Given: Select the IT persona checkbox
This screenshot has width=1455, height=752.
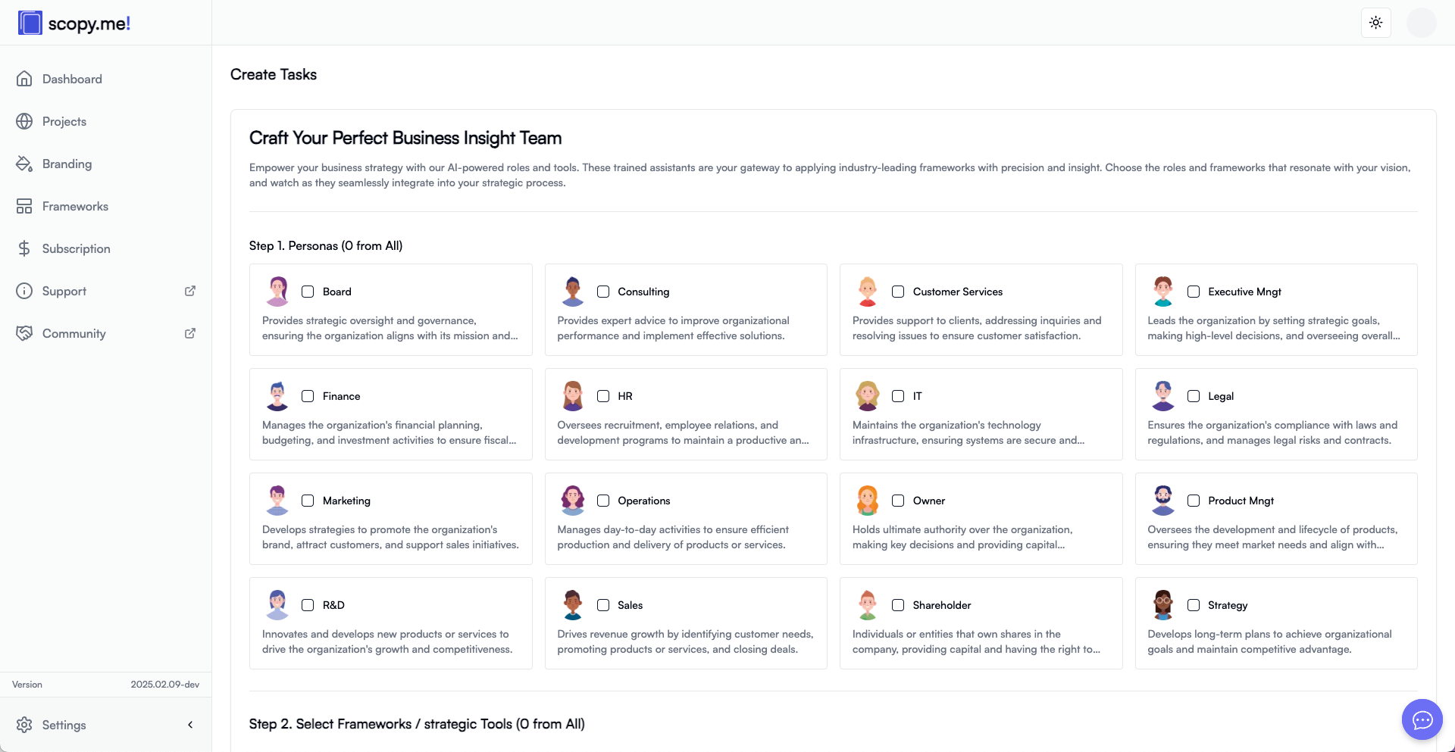Looking at the screenshot, I should click(898, 396).
